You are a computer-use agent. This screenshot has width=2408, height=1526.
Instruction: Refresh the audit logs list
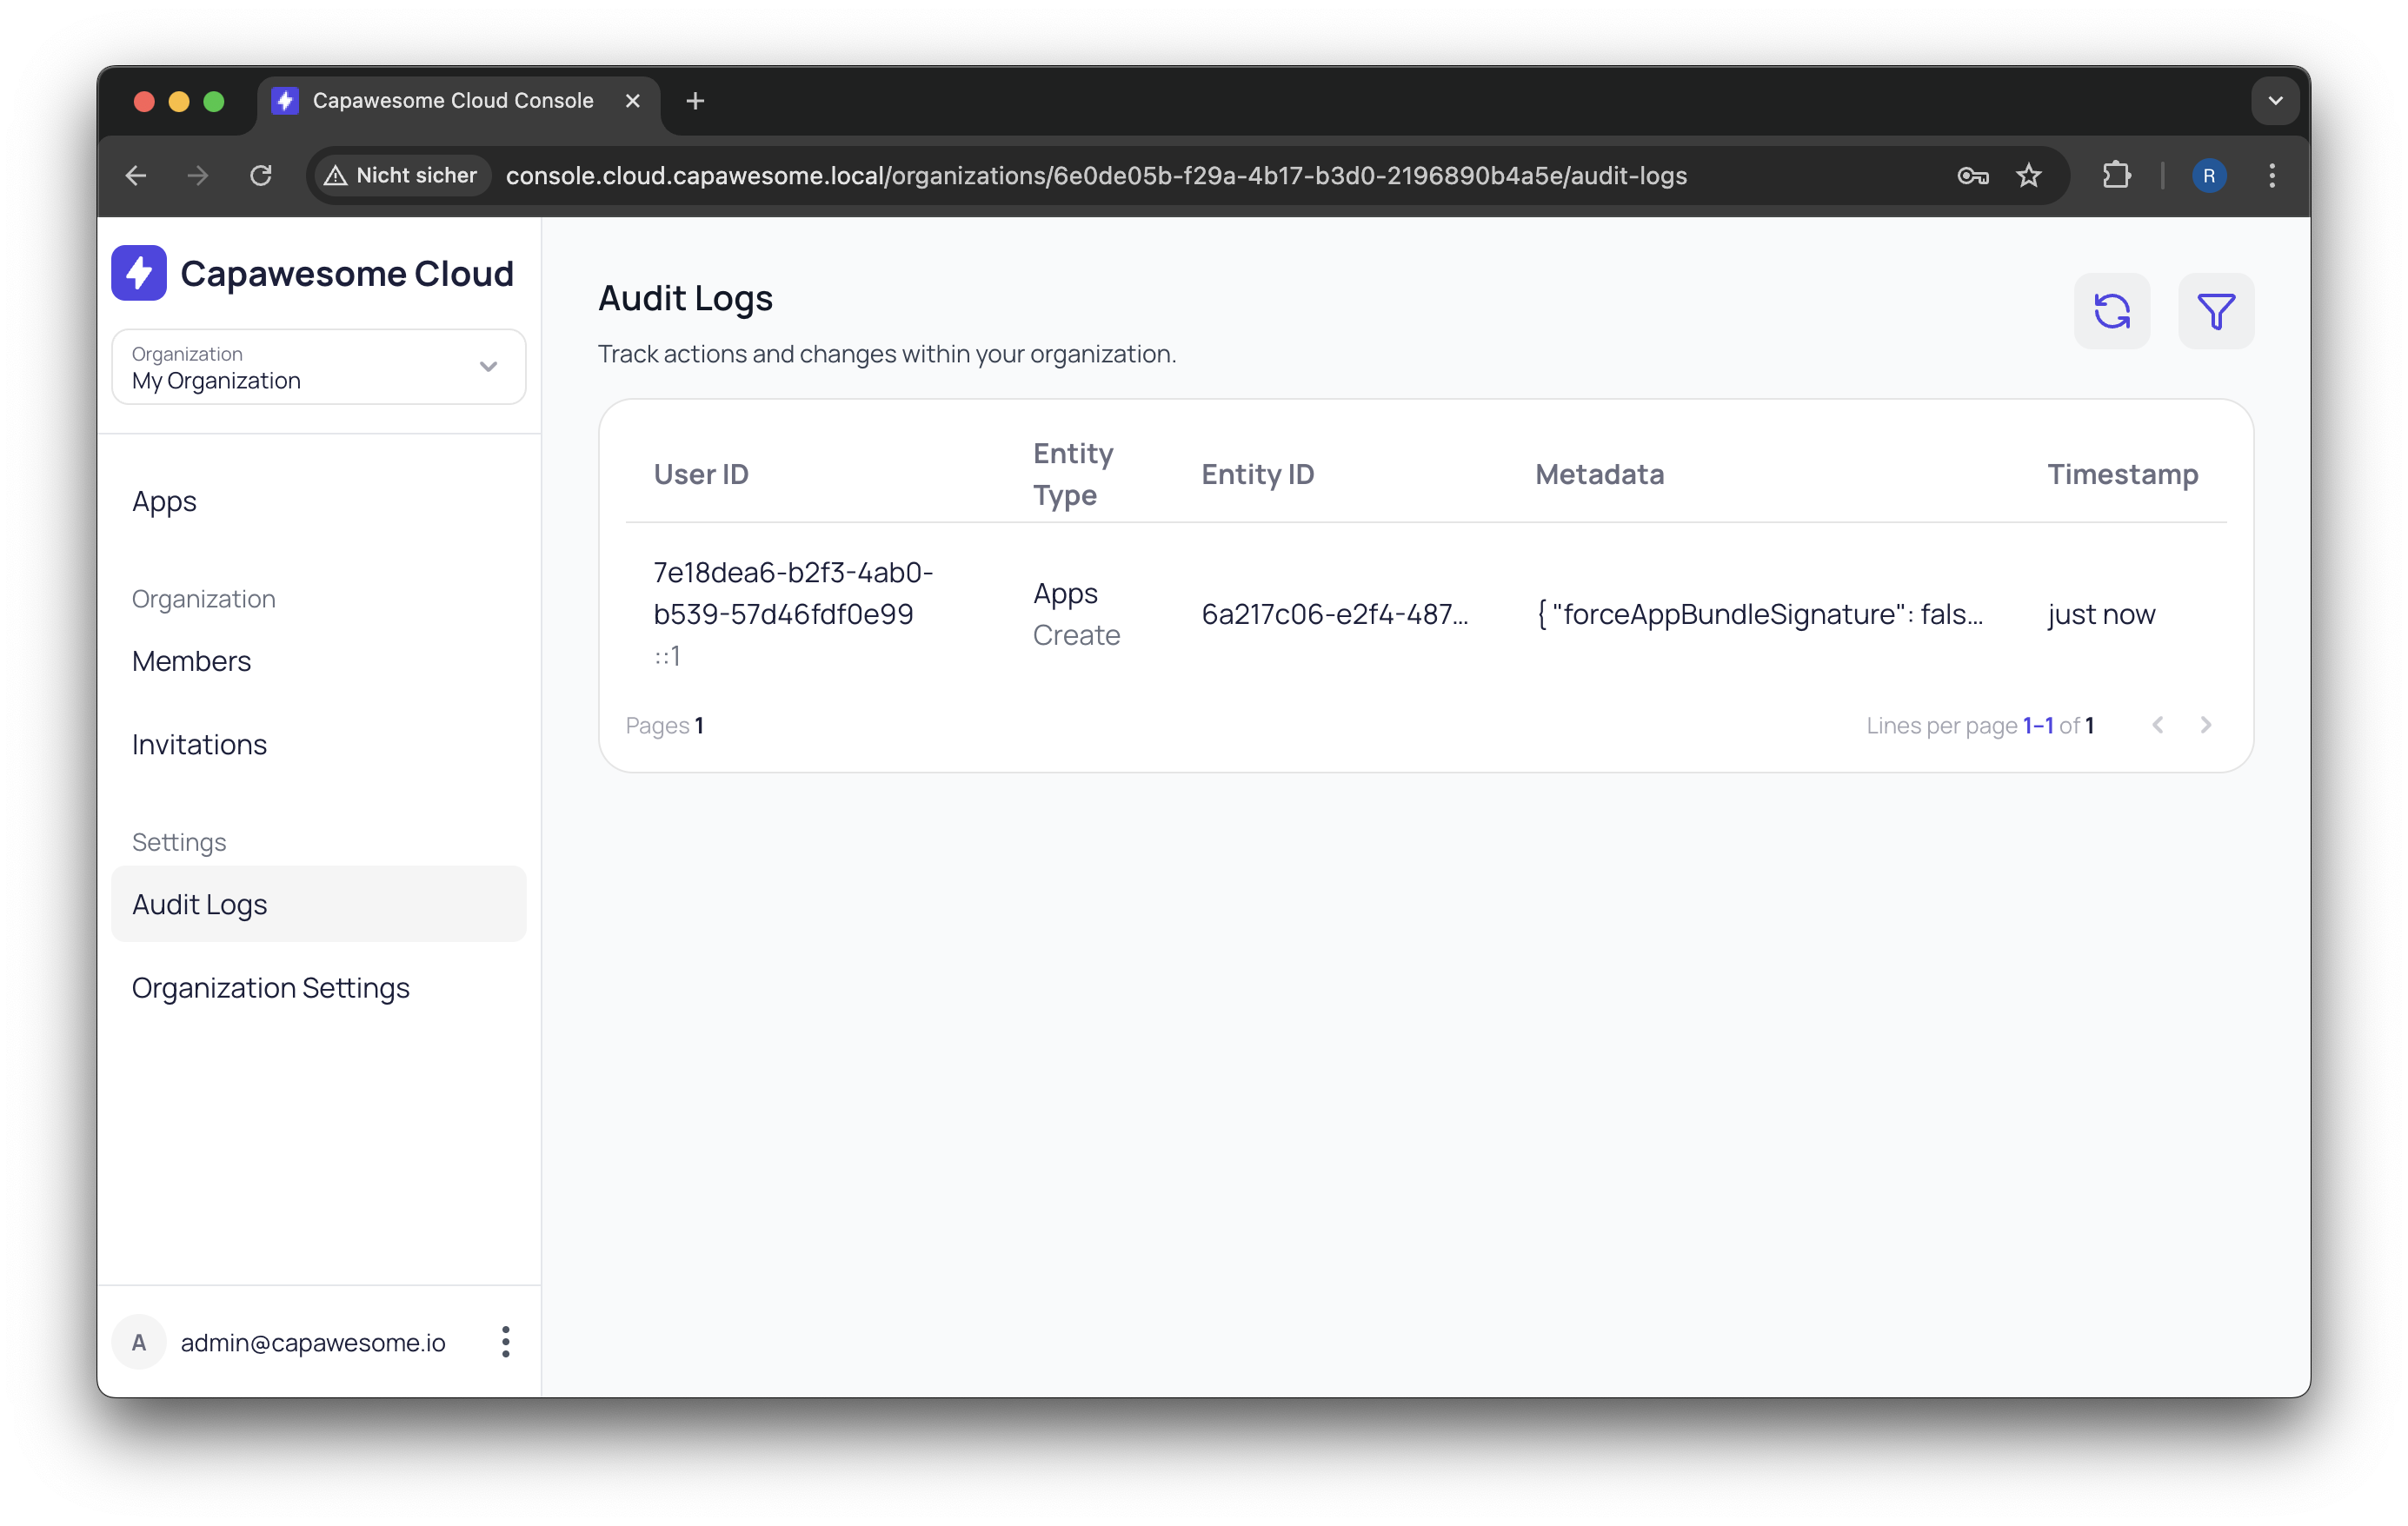tap(2112, 311)
